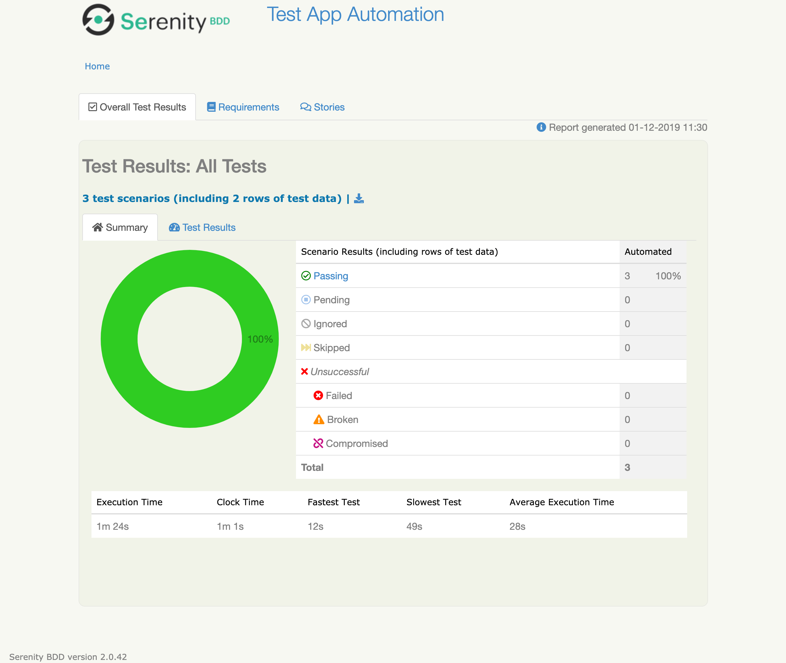Click the gauge icon in Test Results tab
The height and width of the screenshot is (663, 786).
pos(174,227)
